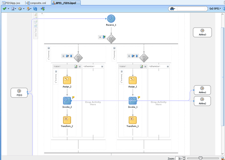225x160 pixels.
Task: Collapse the Flow activity
Action: [x=100, y=37]
